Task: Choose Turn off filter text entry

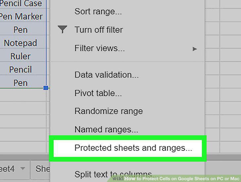Action: click(99, 30)
